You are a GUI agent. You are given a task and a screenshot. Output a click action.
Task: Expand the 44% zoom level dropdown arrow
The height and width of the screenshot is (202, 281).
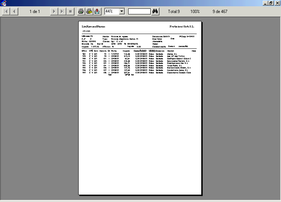point(122,12)
